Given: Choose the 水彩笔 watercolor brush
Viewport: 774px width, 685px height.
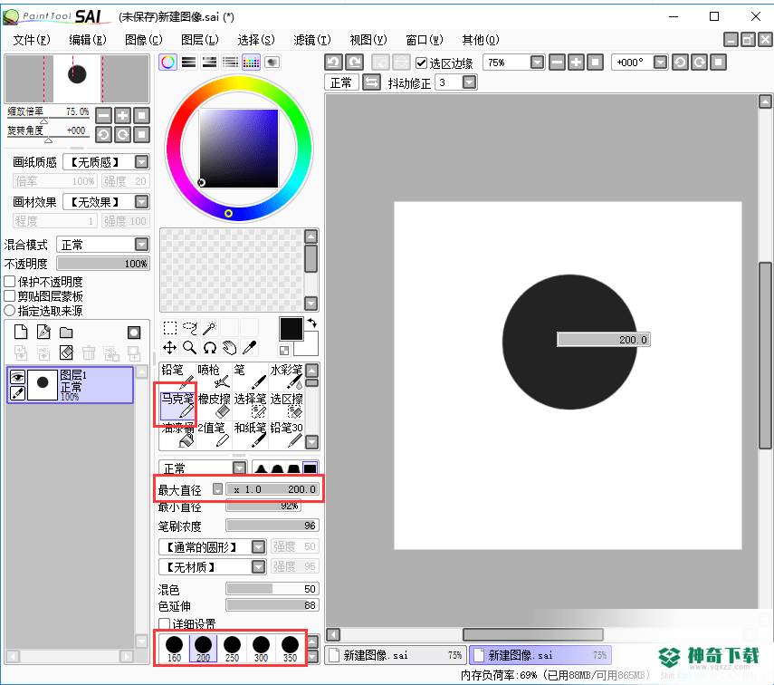Looking at the screenshot, I should (x=286, y=377).
